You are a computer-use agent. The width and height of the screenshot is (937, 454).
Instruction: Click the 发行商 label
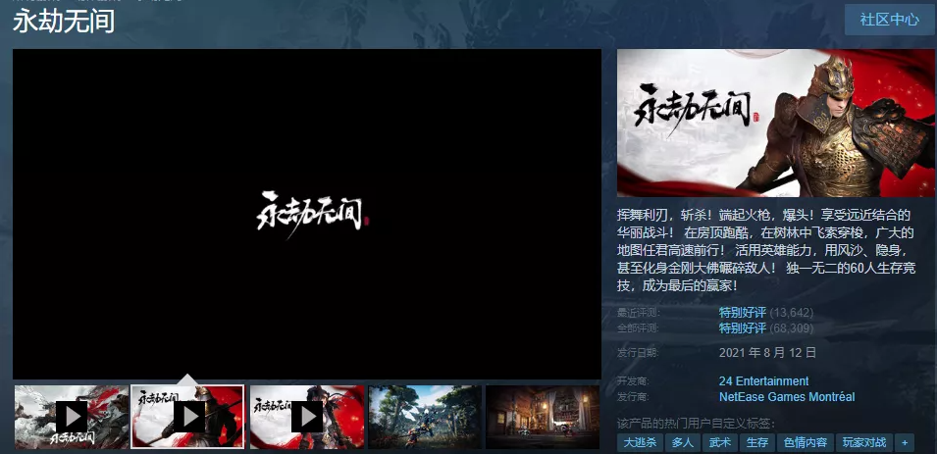point(633,397)
